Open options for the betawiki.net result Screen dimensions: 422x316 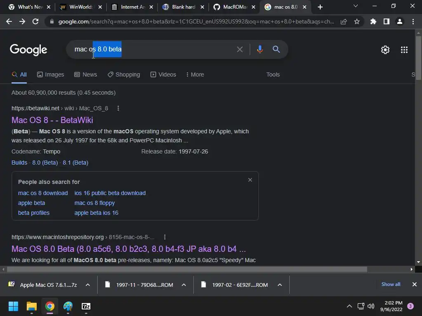coord(118,108)
